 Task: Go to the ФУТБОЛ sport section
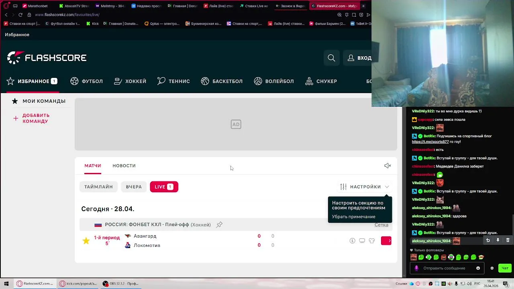(x=86, y=81)
